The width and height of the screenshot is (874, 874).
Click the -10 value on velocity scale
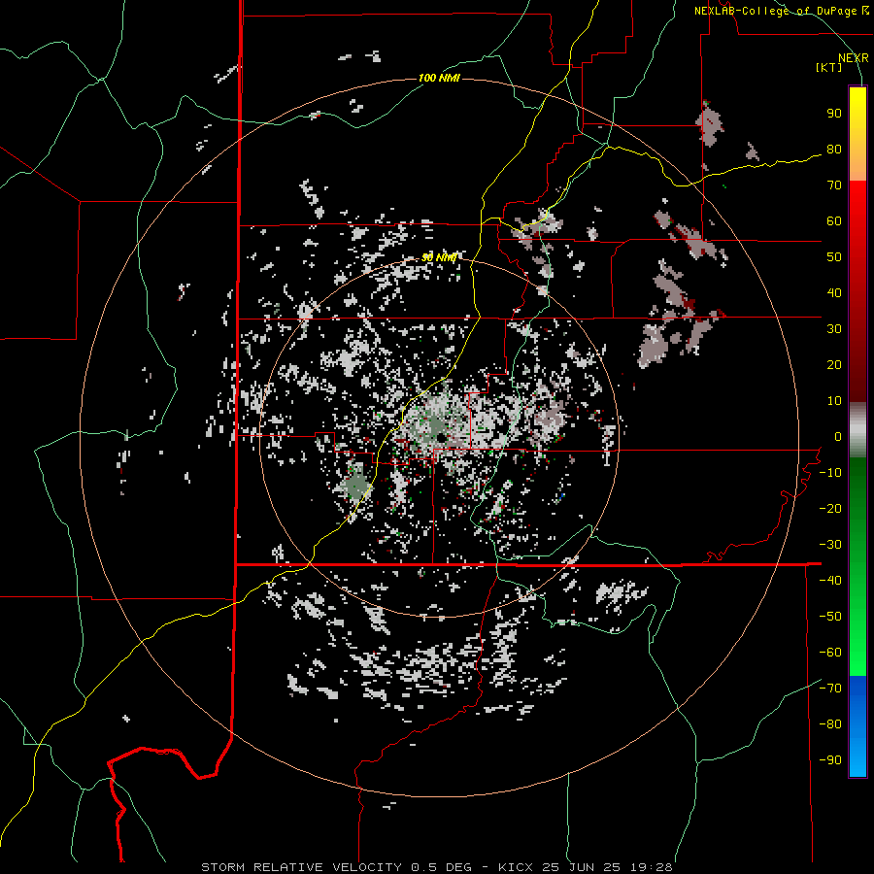point(830,473)
